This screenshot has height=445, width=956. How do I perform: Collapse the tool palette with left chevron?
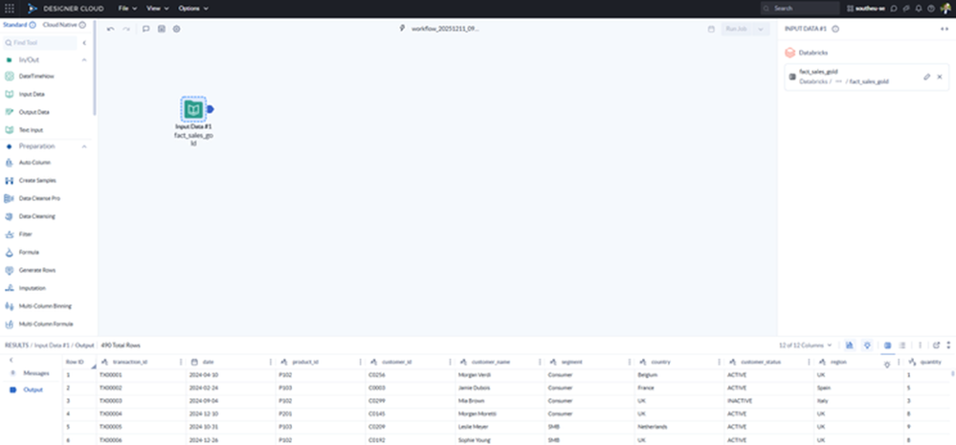[84, 43]
